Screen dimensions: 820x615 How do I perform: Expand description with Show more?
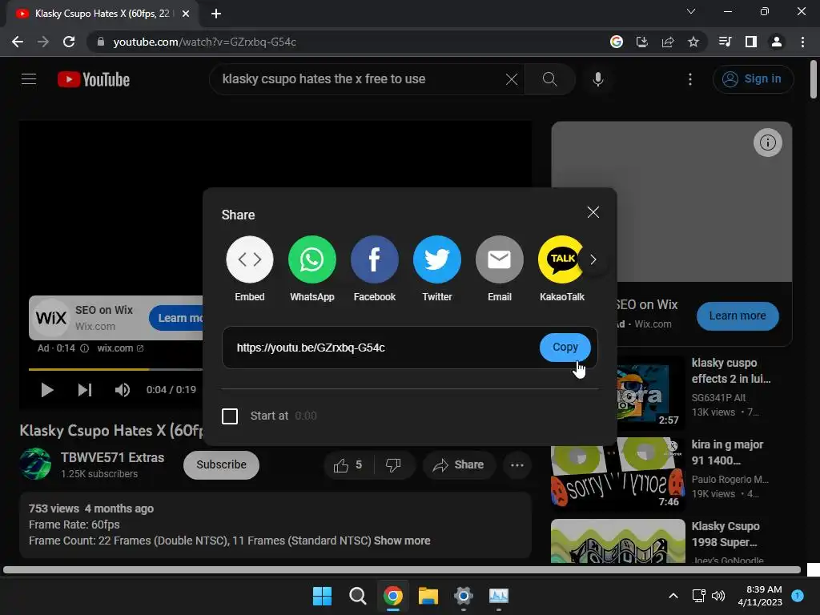click(402, 541)
